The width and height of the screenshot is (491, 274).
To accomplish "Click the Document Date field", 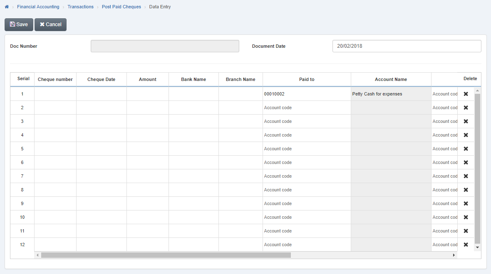I will (407, 46).
